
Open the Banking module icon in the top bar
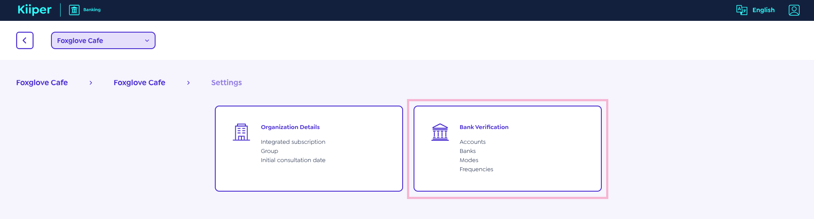coord(75,10)
